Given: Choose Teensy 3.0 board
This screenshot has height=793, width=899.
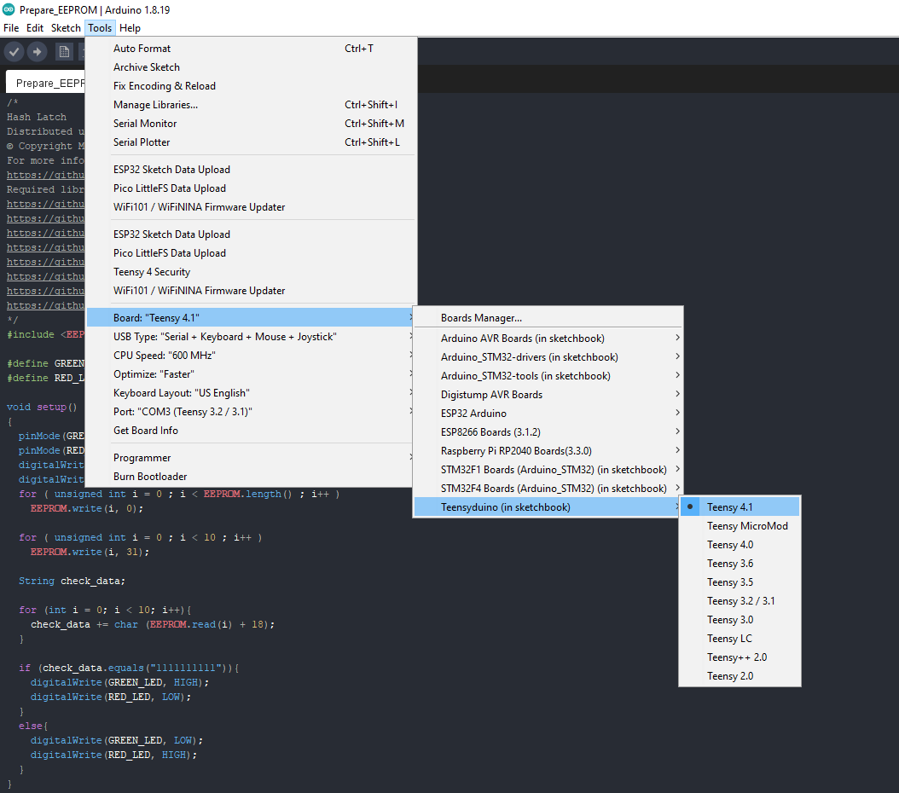Looking at the screenshot, I should click(x=739, y=620).
